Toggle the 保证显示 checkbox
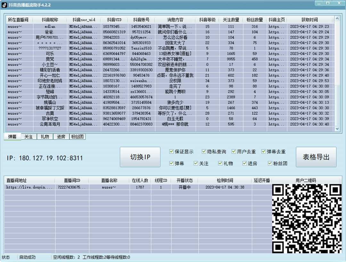Image resolution: width=346 pixels, height=262 pixels. (172, 151)
